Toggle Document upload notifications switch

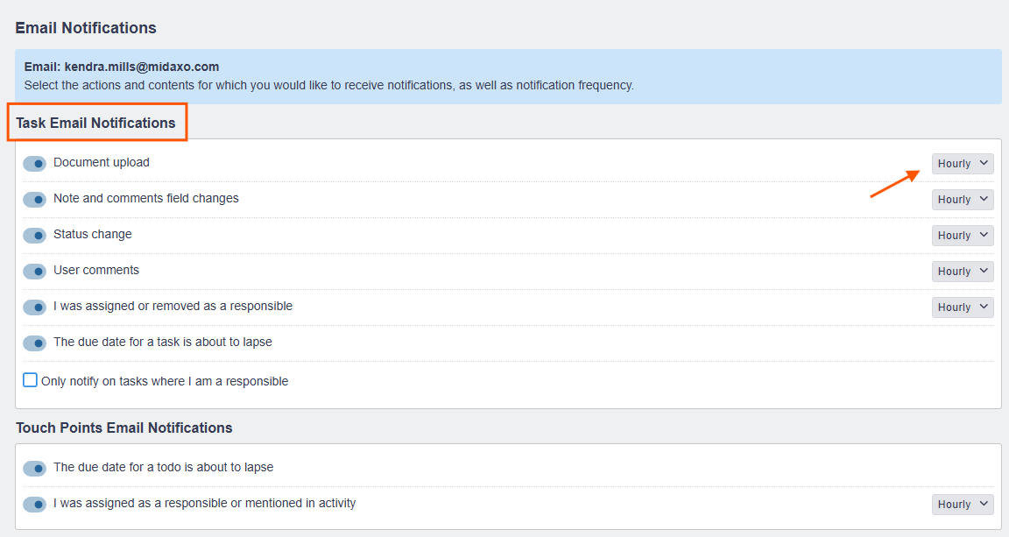pyautogui.click(x=35, y=164)
